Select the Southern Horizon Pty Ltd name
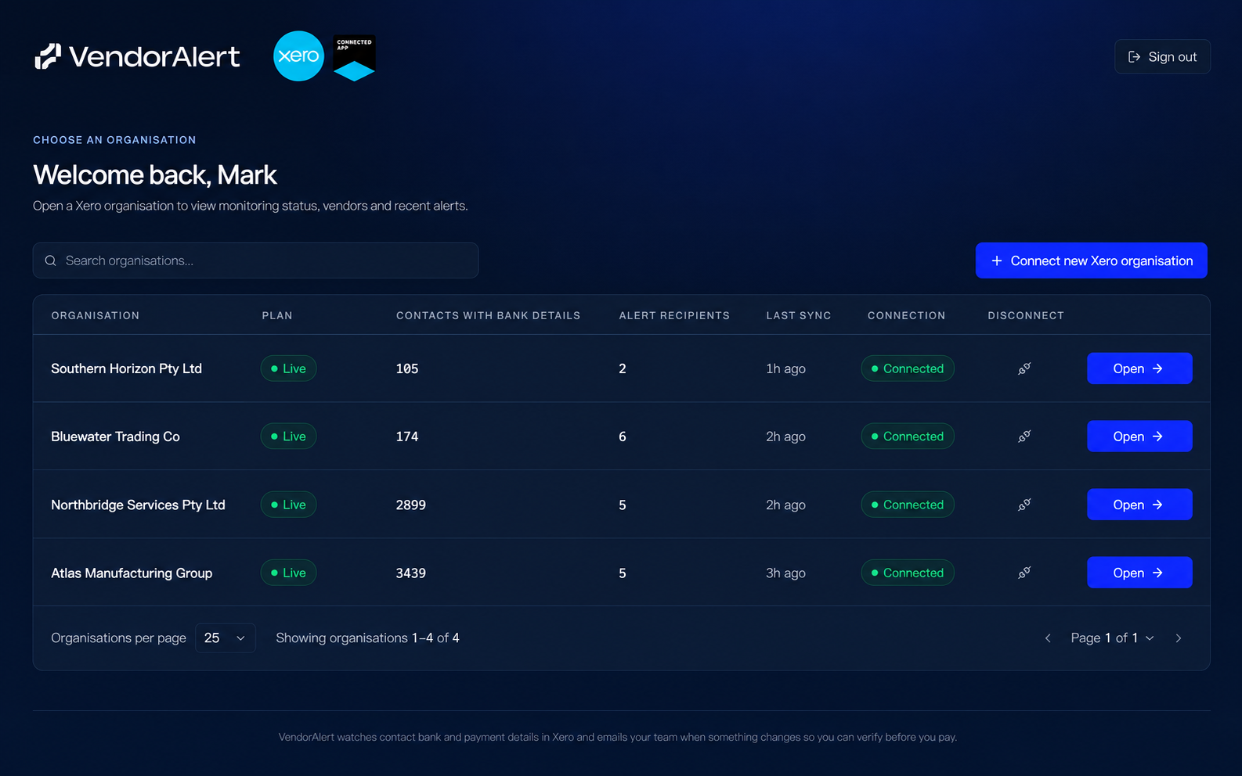The height and width of the screenshot is (776, 1242). [127, 368]
